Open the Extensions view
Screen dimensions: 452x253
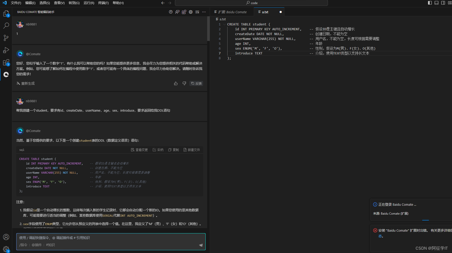[6, 62]
